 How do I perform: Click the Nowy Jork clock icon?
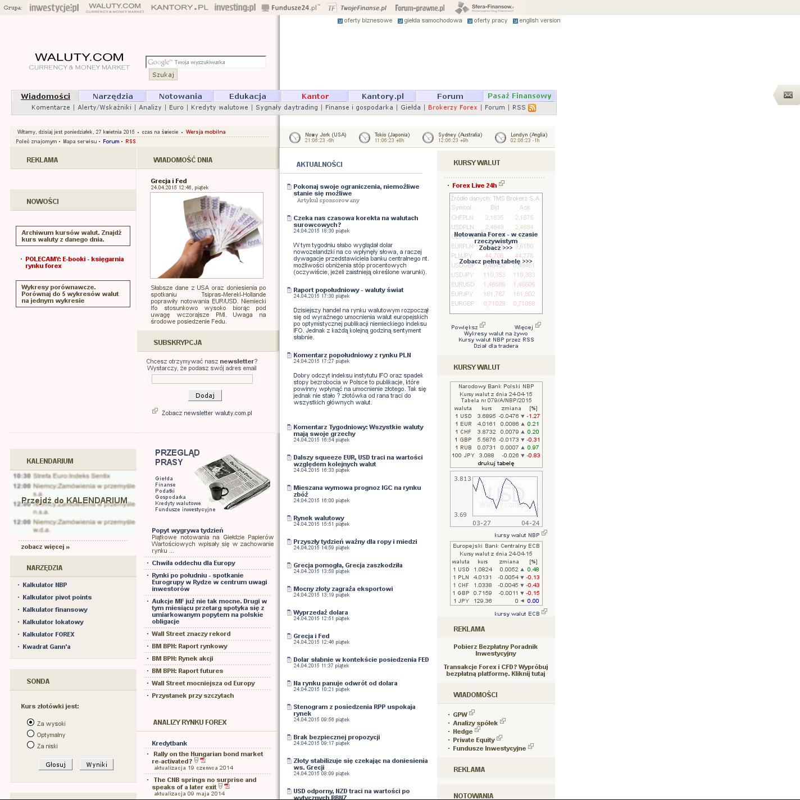point(295,138)
